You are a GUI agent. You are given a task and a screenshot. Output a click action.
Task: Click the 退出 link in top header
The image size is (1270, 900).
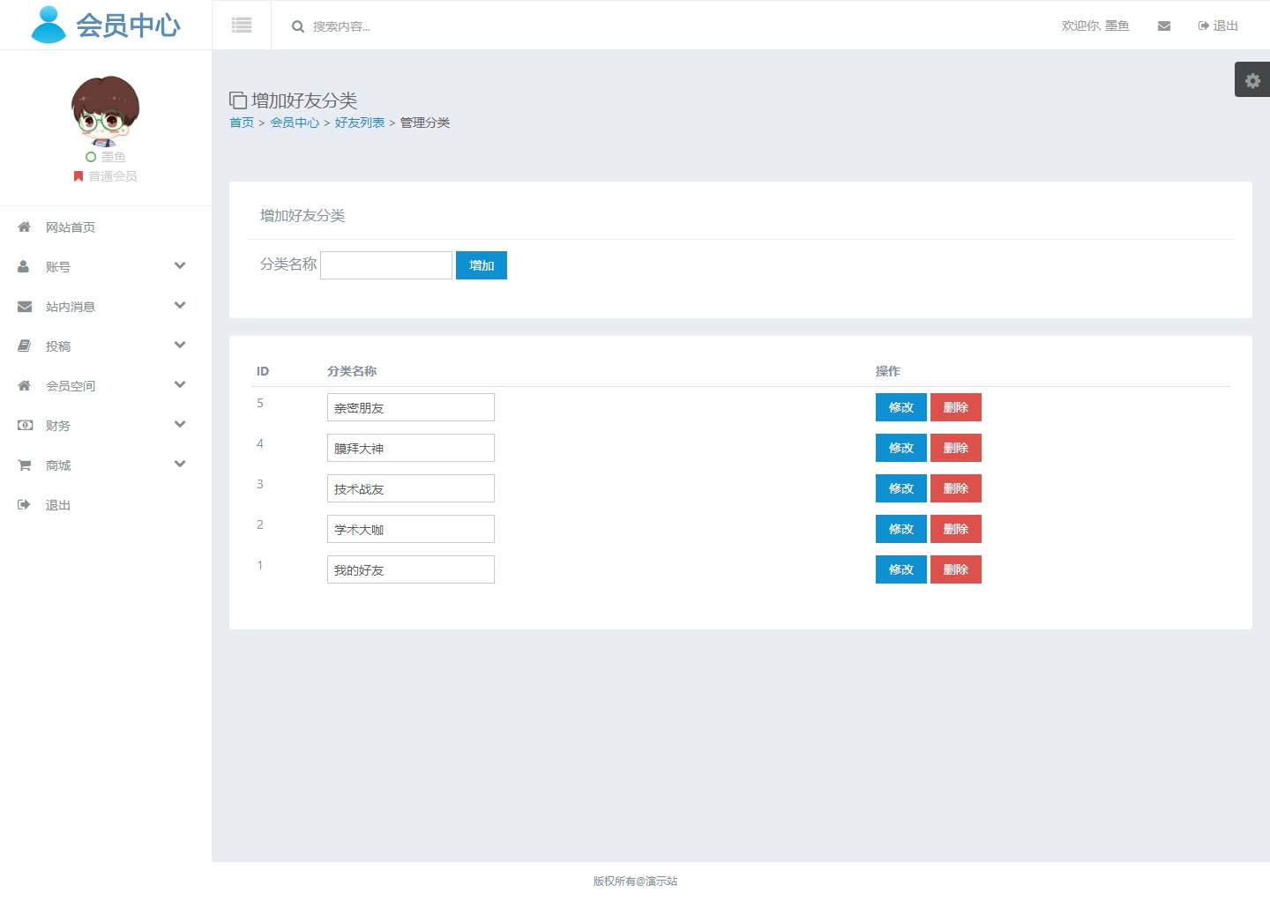pyautogui.click(x=1218, y=26)
